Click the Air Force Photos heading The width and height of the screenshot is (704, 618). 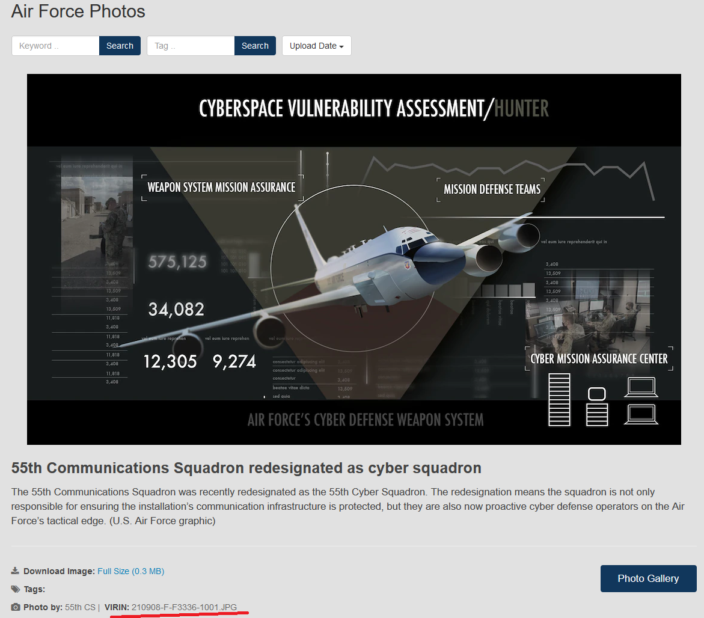point(78,11)
